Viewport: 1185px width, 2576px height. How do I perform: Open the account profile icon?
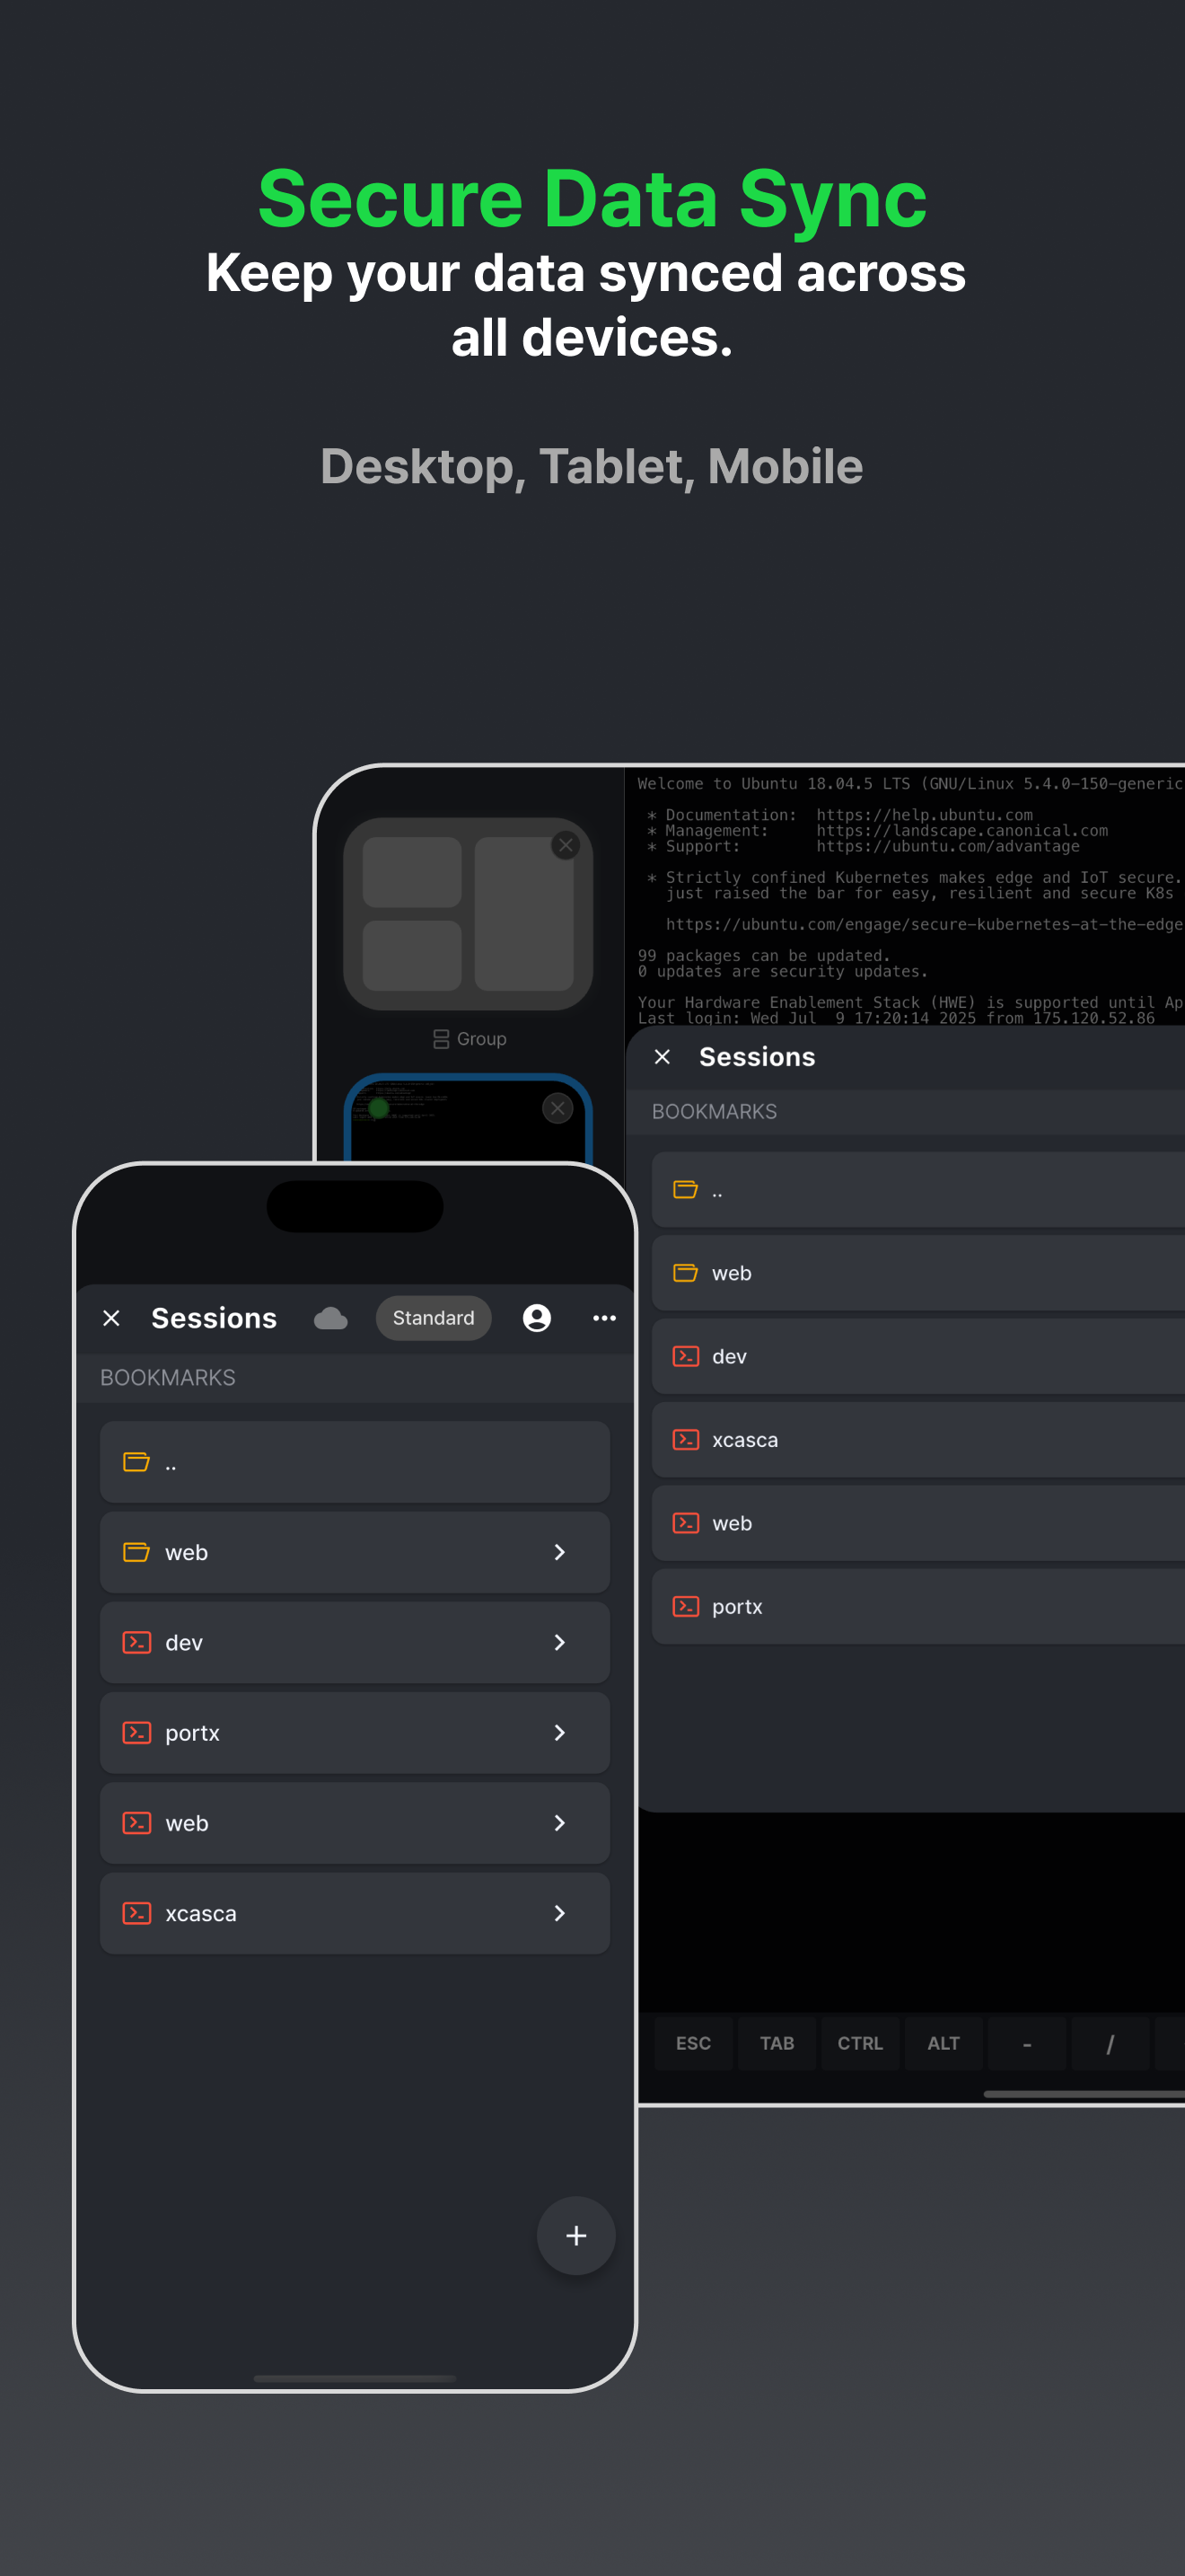click(x=537, y=1318)
